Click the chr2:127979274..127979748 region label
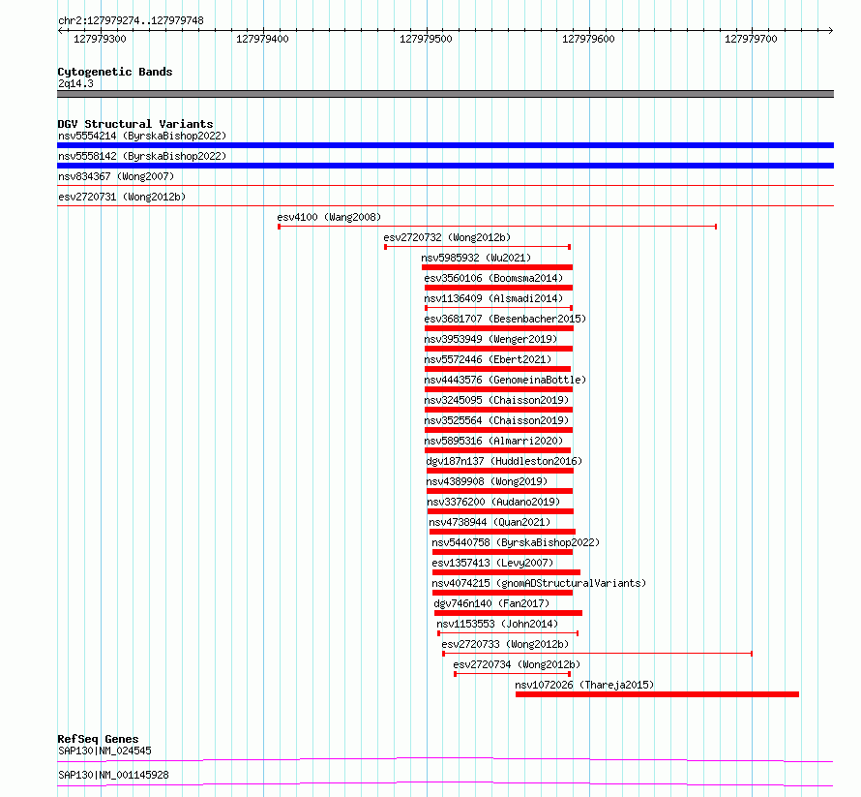Screen dimensions: 861x797 tap(131, 20)
